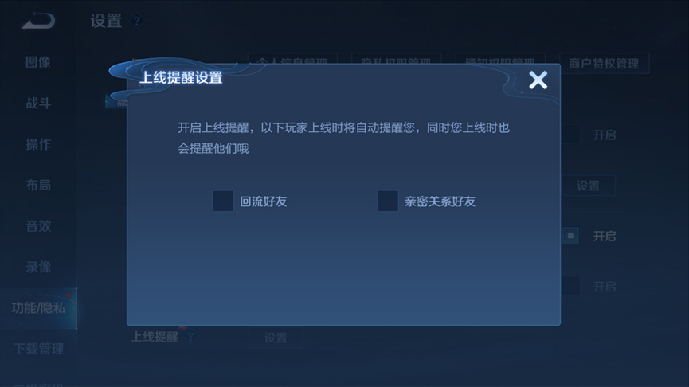Image resolution: width=689 pixels, height=387 pixels.
Task: Open the settings help question mark icon
Action: pos(137,21)
